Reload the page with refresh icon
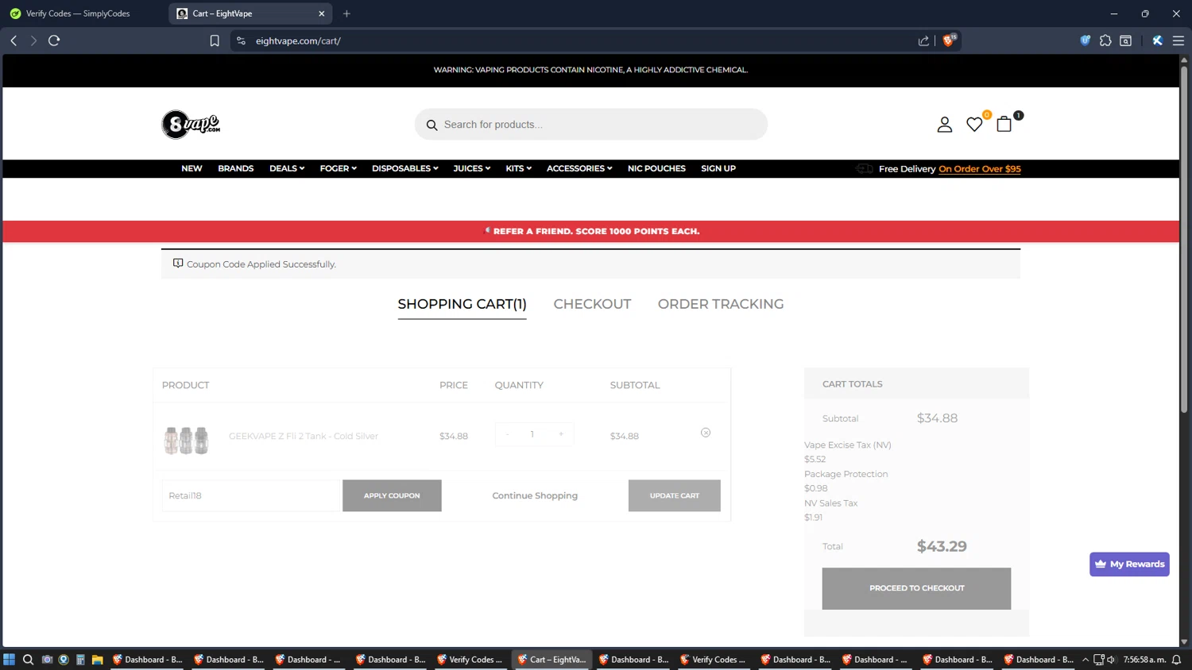 pos(54,40)
